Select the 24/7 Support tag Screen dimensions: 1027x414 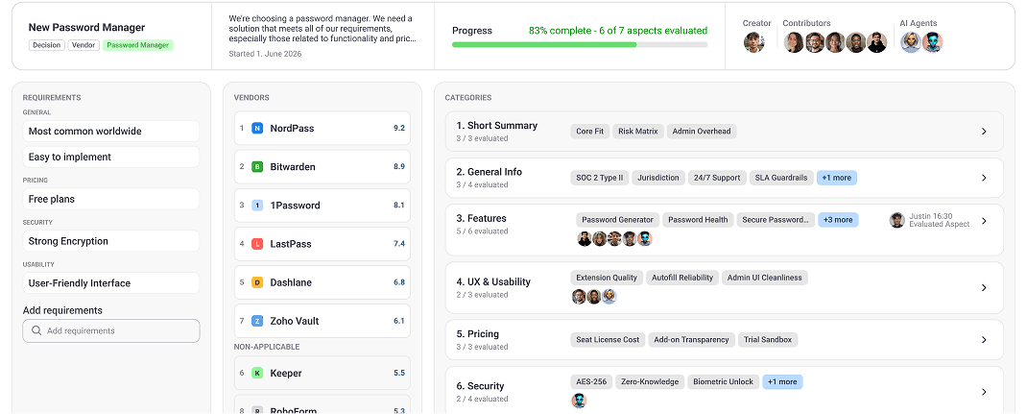[x=717, y=178]
